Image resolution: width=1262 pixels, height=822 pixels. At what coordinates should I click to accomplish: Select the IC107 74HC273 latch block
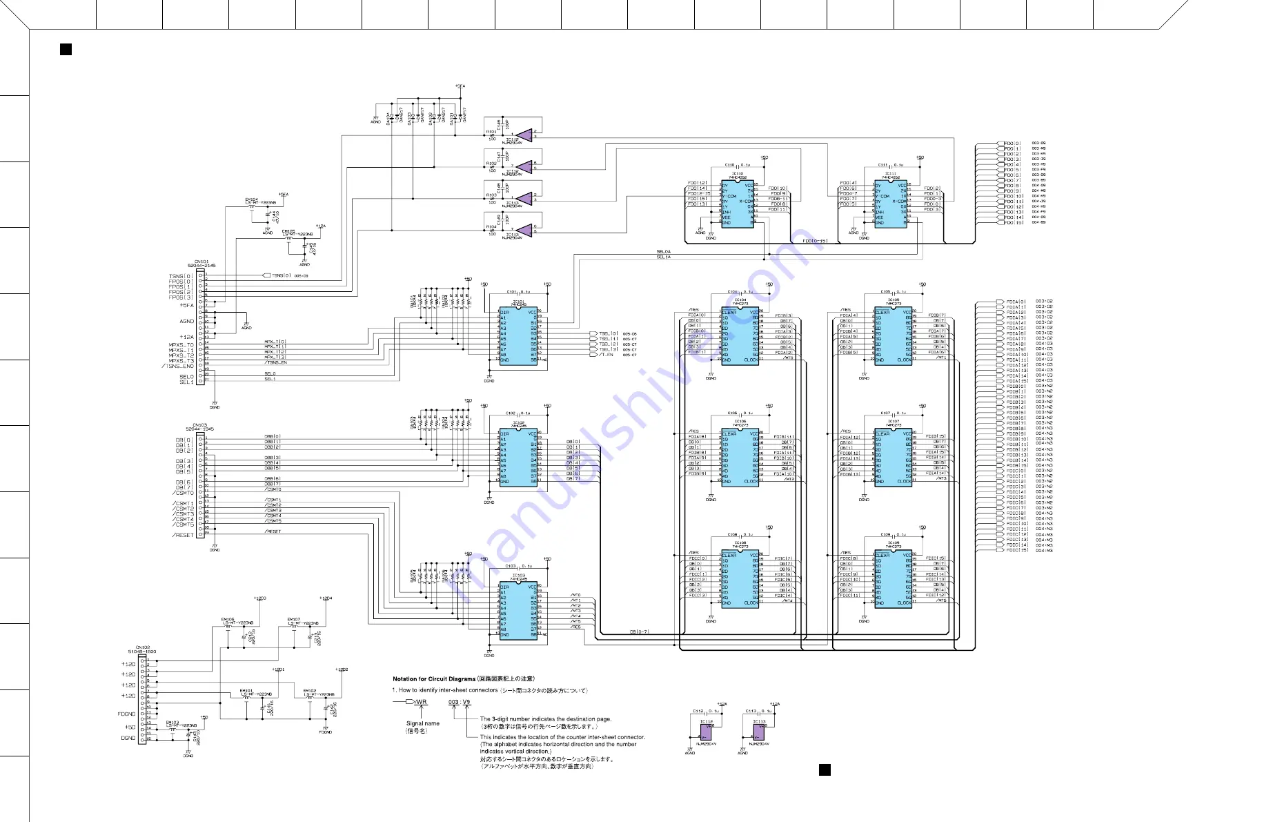pyautogui.click(x=894, y=458)
